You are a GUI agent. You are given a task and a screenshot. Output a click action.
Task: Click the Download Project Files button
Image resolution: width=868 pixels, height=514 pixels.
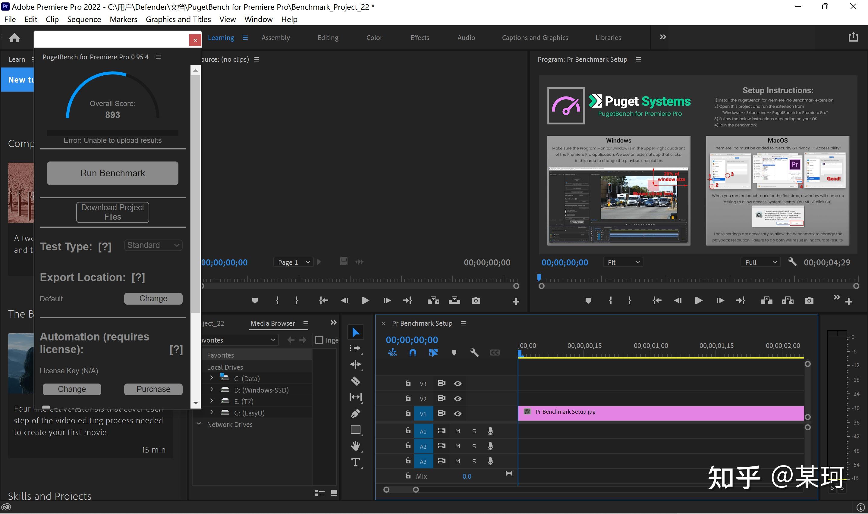click(x=113, y=212)
